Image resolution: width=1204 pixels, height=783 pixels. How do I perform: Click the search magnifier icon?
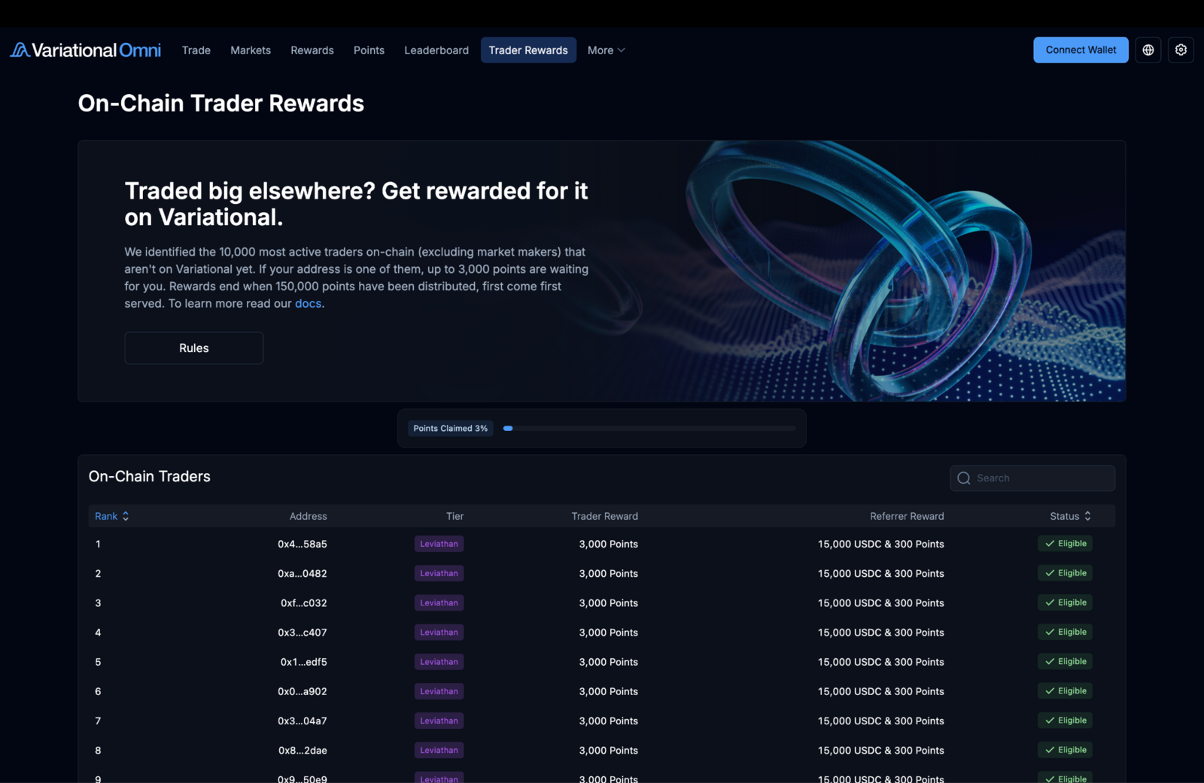tap(963, 478)
